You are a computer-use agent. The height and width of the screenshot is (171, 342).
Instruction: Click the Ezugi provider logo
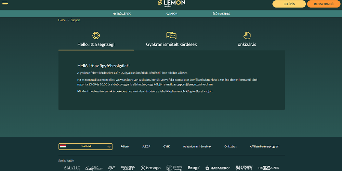click(194, 168)
